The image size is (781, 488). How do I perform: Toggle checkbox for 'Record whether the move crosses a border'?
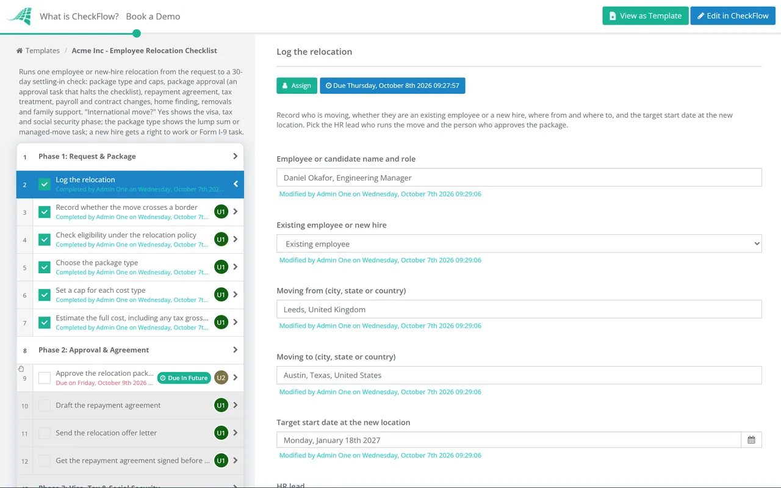[x=45, y=212]
